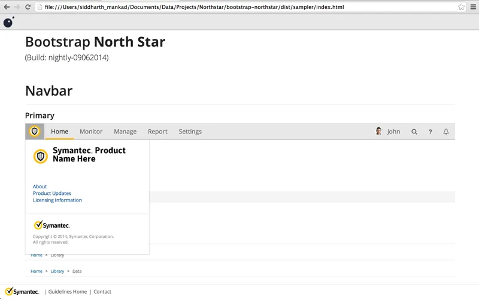
Task: Click the Symantec Product Name Here title
Action: coord(89,155)
